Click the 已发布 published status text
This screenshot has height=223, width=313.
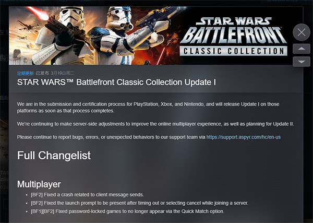coord(42,73)
